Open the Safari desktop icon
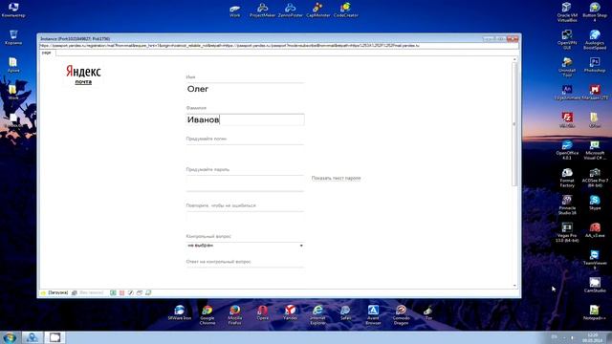 345,312
